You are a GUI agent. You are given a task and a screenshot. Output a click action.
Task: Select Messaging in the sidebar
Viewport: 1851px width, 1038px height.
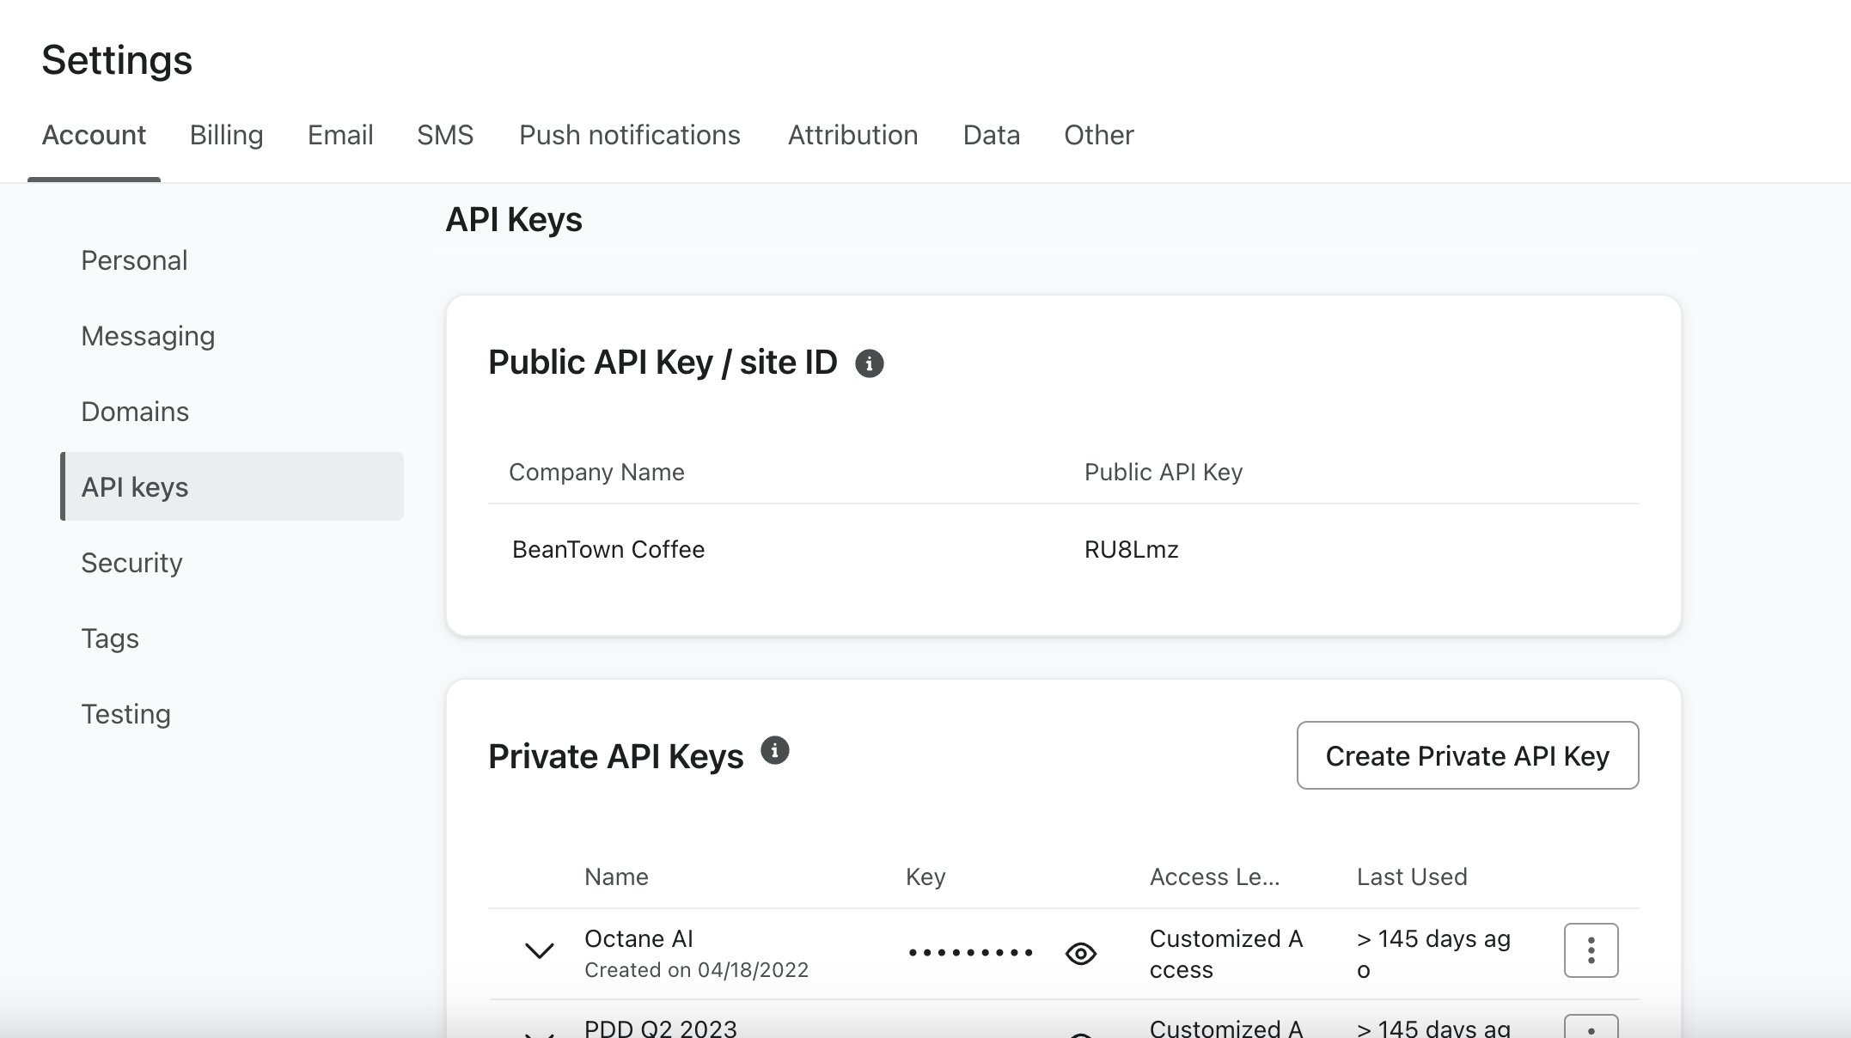(x=148, y=336)
